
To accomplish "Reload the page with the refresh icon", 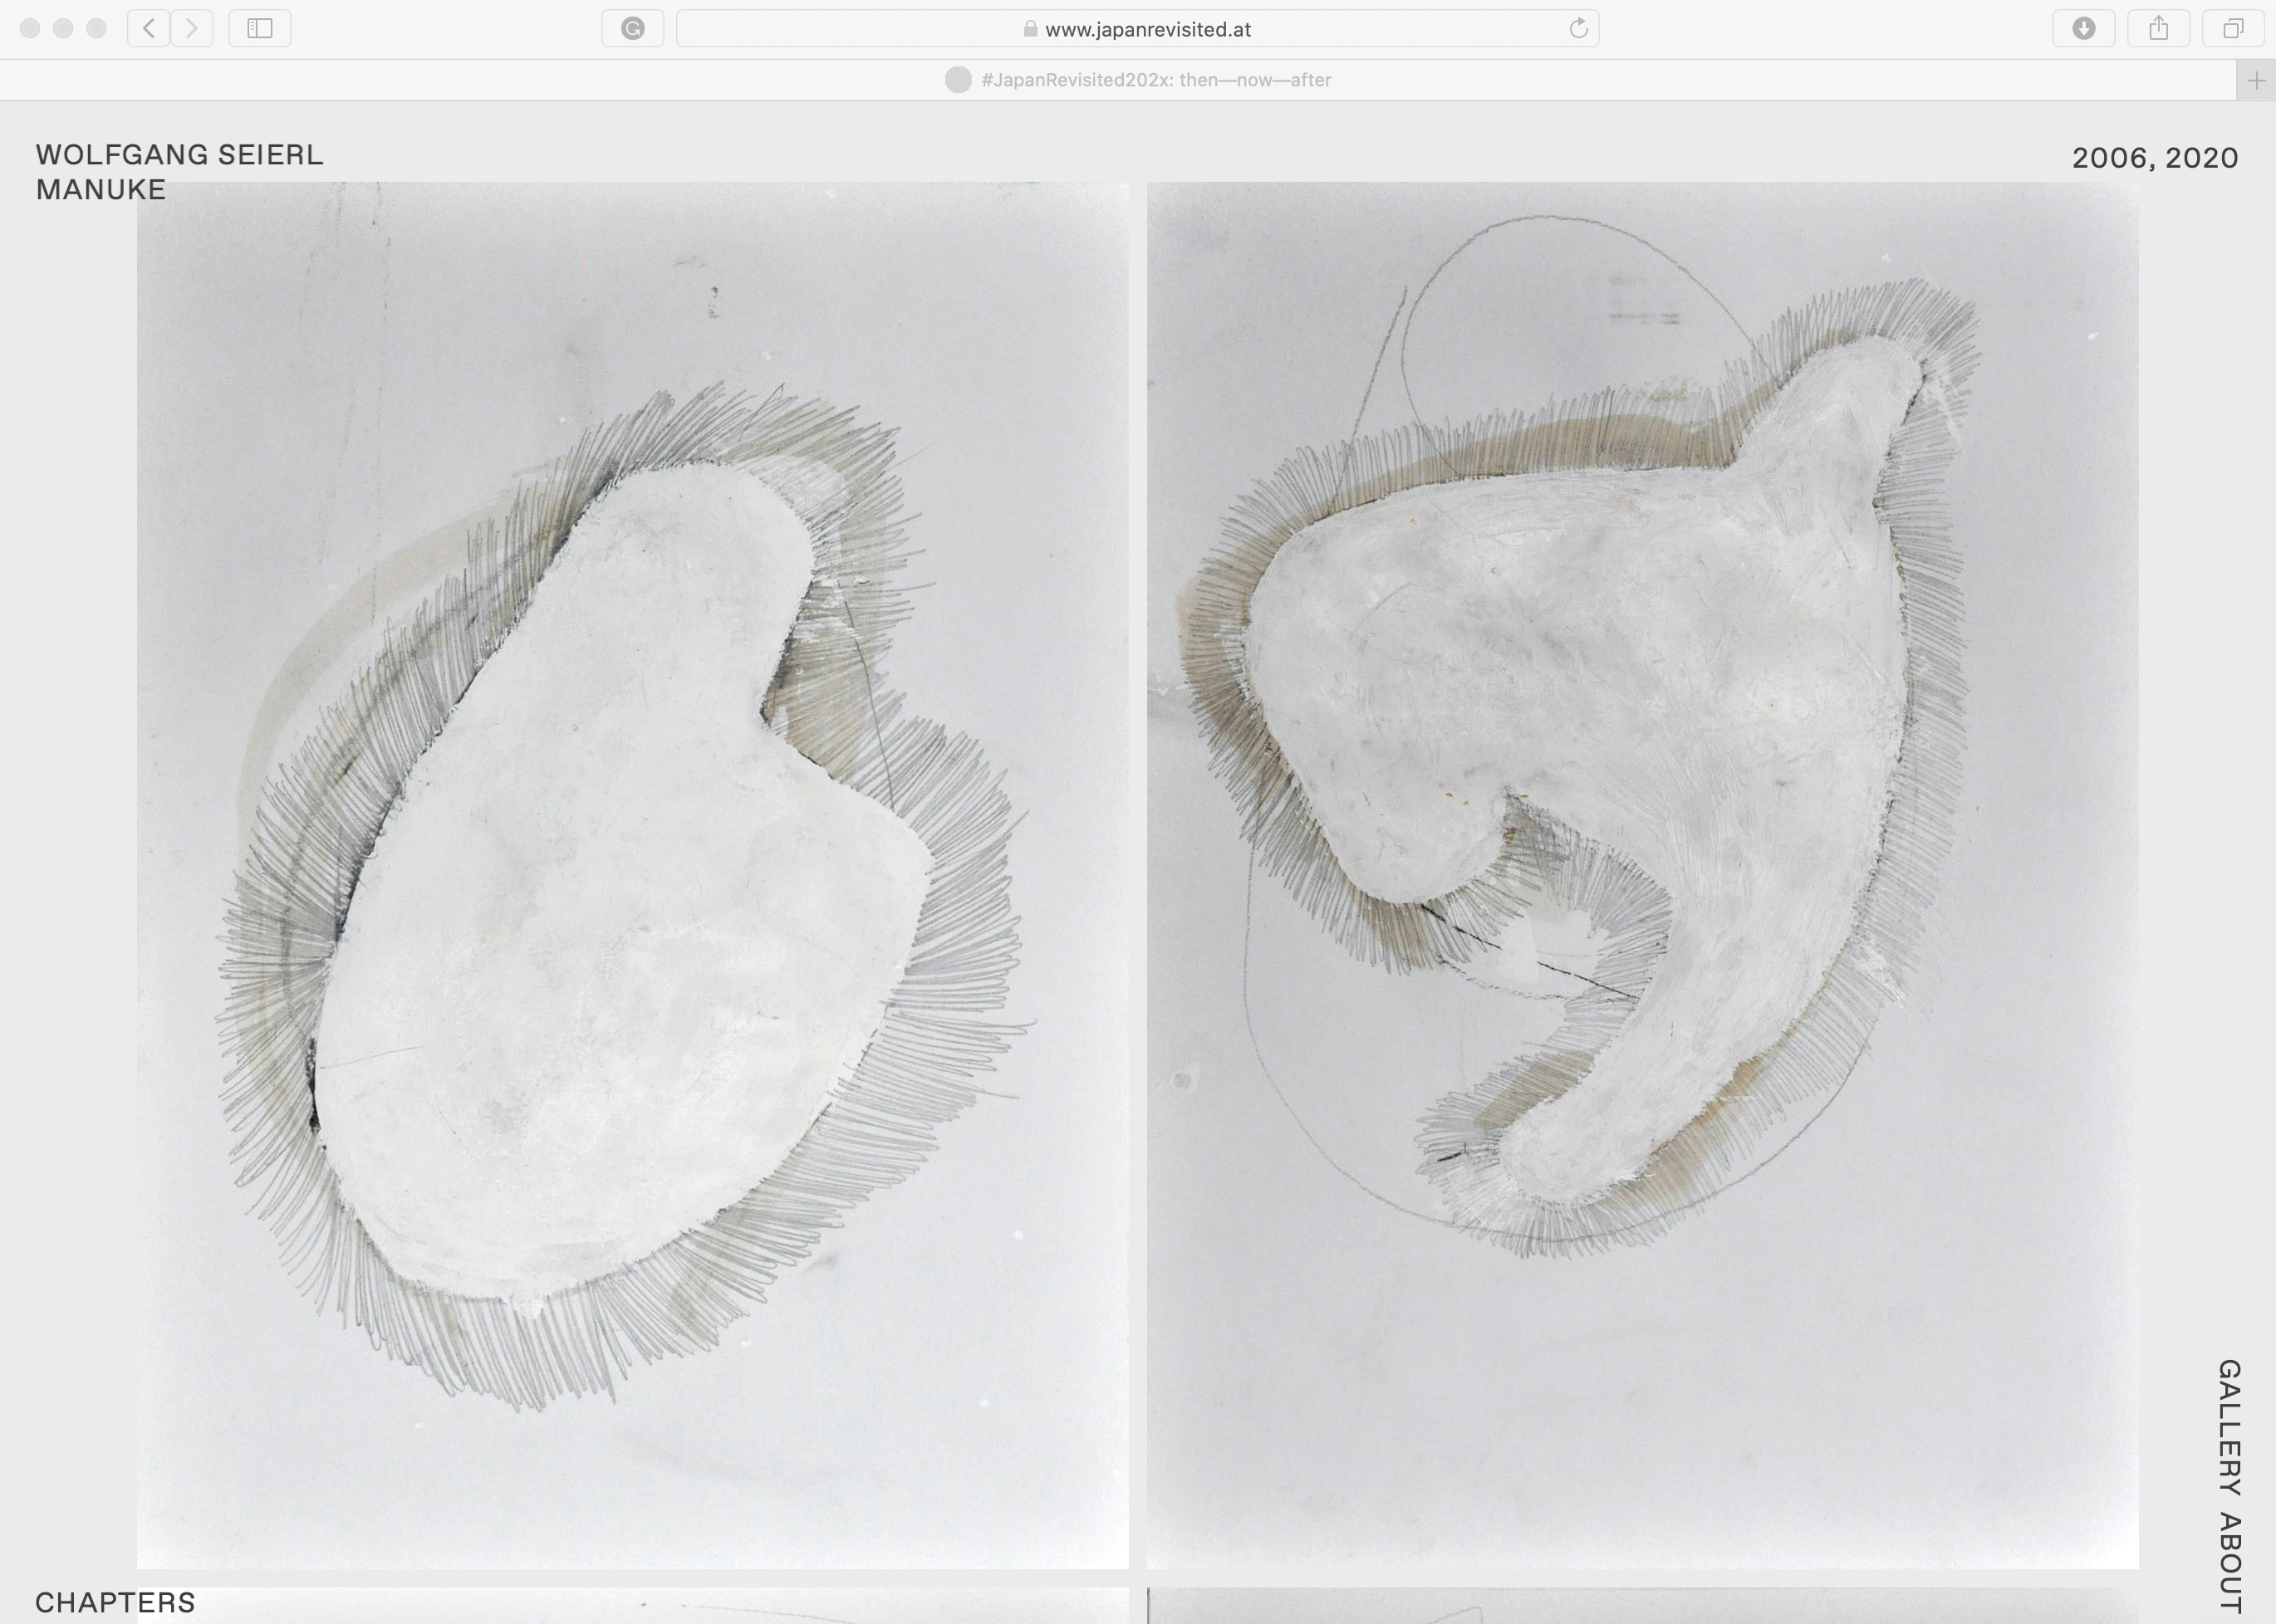I will (1577, 28).
